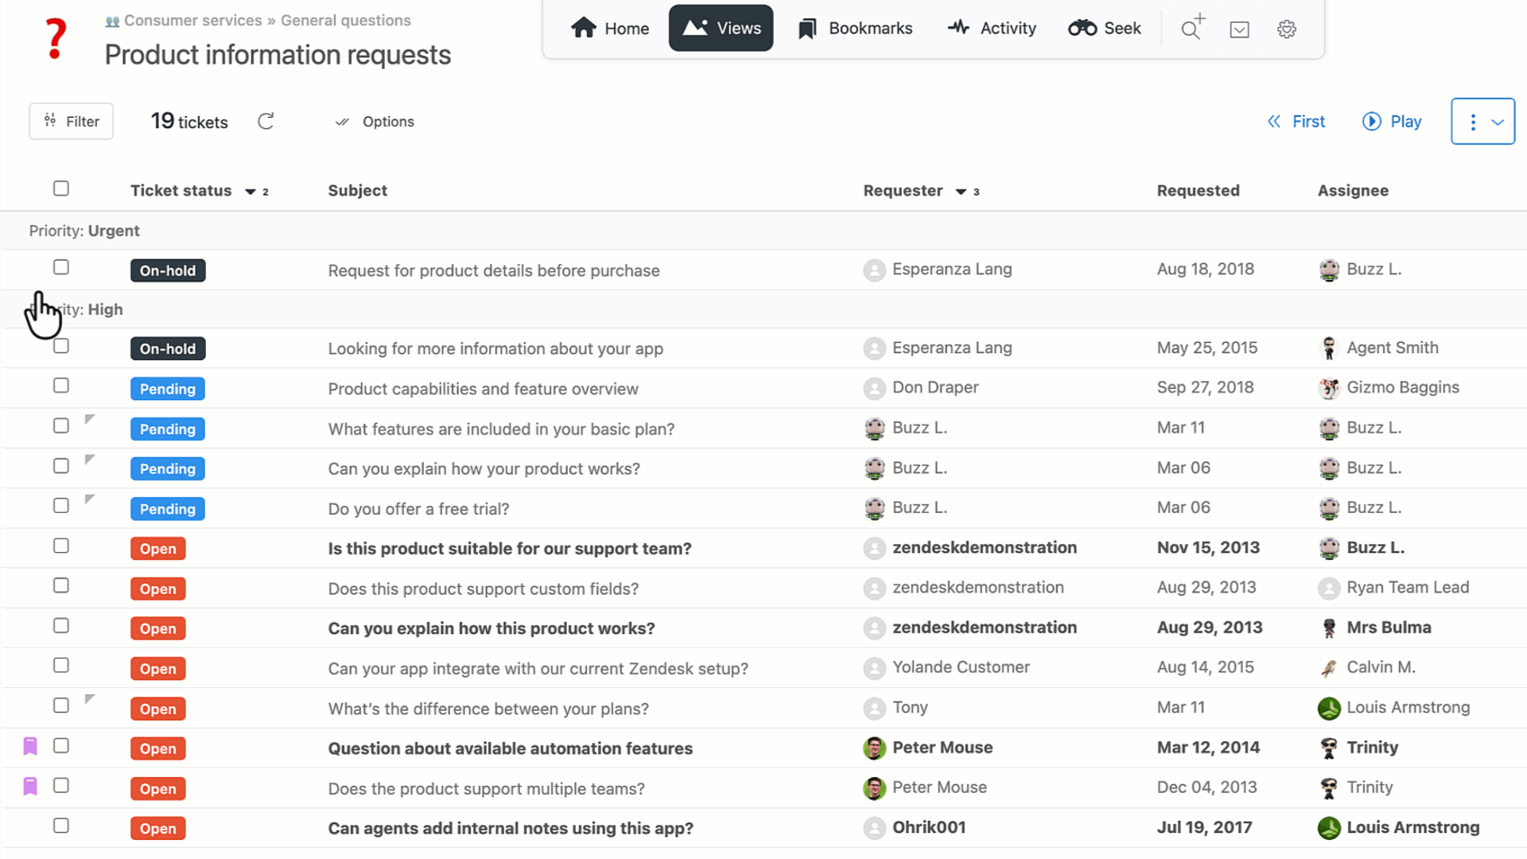This screenshot has width=1527, height=859.
Task: Click the inbox envelope icon in top bar
Action: click(x=1239, y=29)
